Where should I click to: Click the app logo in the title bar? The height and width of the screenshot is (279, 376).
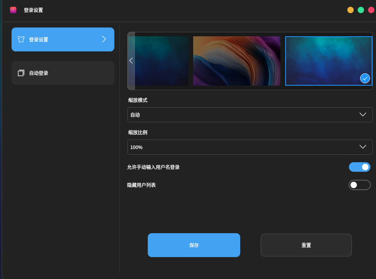click(13, 10)
